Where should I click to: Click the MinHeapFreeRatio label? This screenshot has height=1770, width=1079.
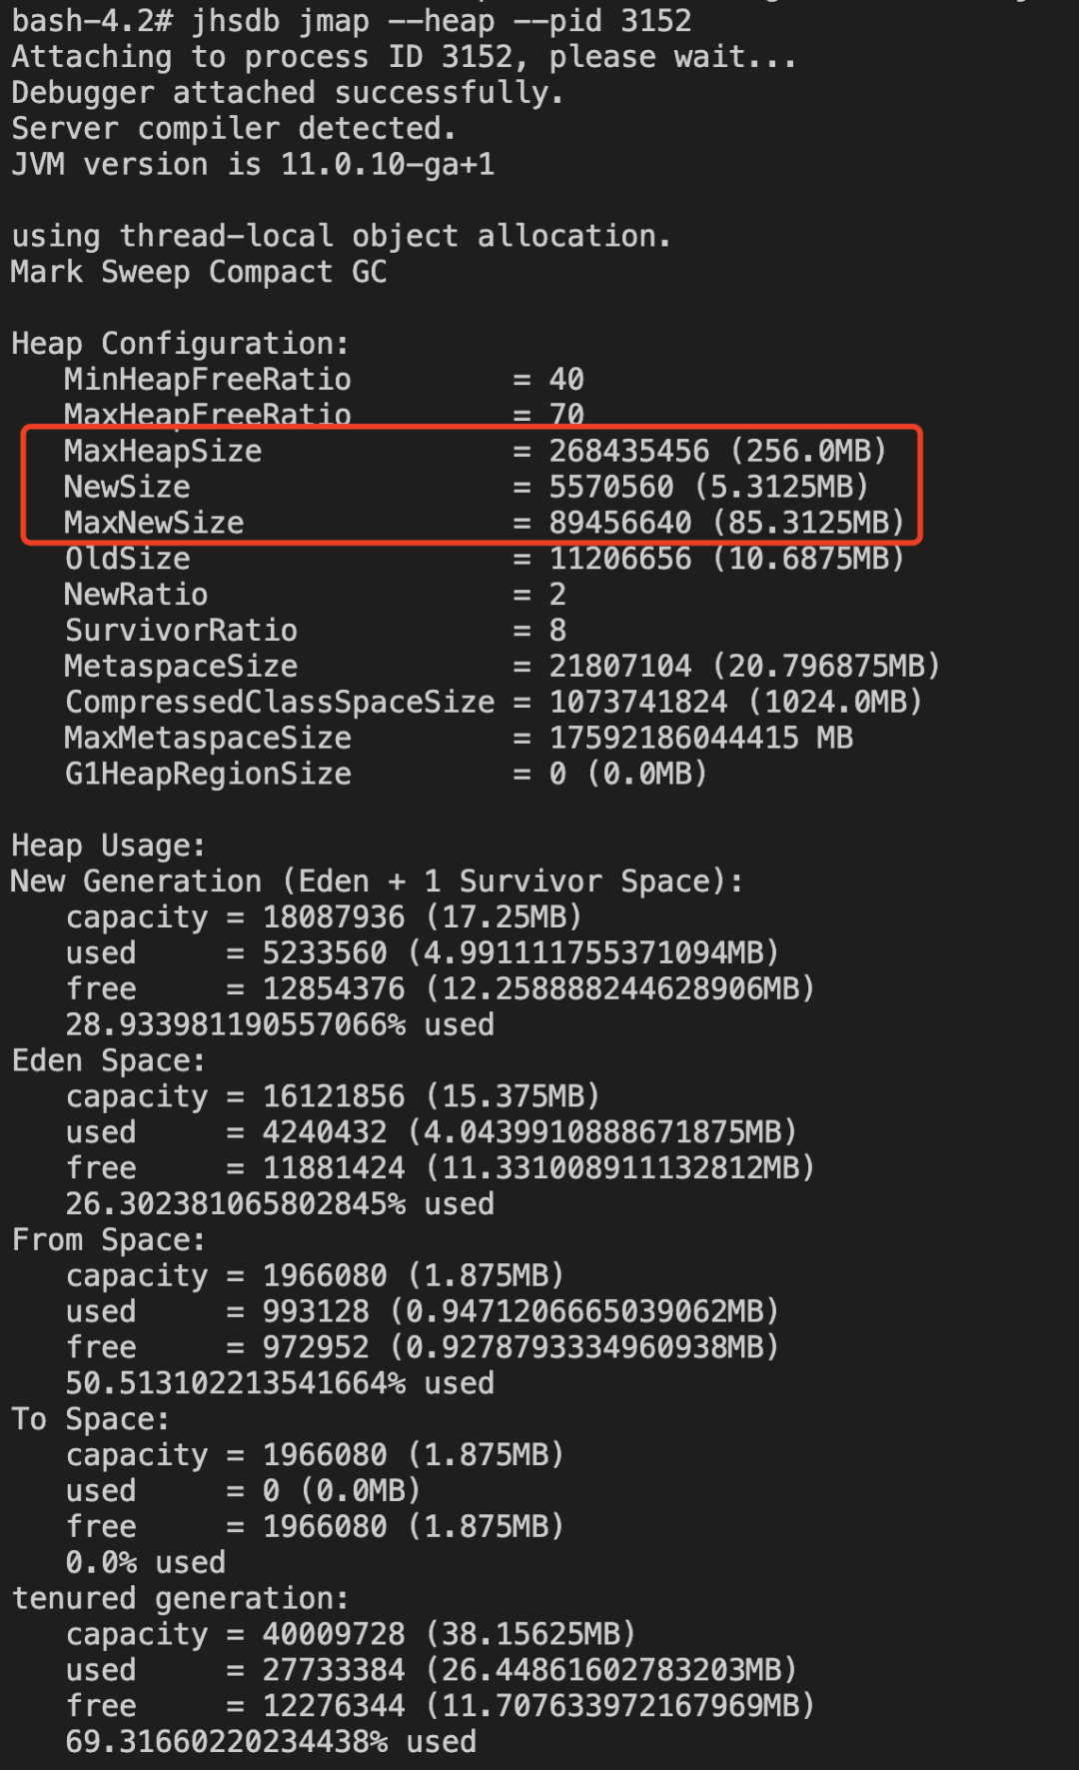[x=208, y=380]
